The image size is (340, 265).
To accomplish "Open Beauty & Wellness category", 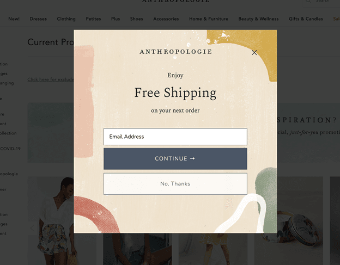I will click(x=258, y=19).
